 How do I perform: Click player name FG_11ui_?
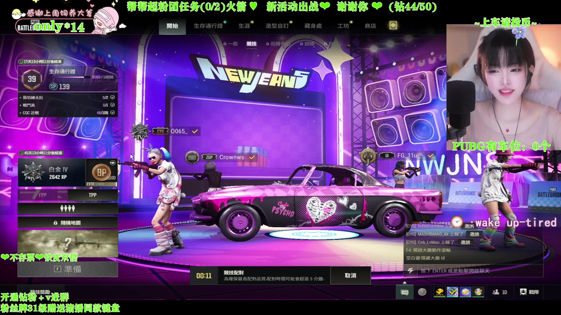410,155
